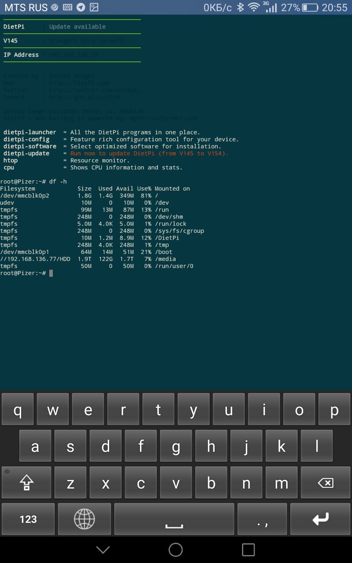Image resolution: width=352 pixels, height=563 pixels.
Task: Tap the 'Update available' banner text
Action: (77, 27)
